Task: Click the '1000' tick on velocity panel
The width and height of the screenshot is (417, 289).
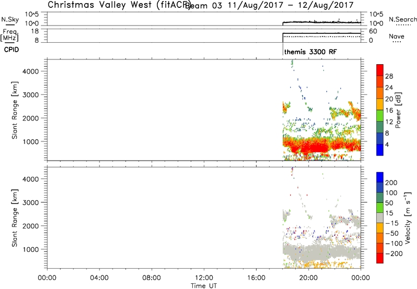Action: [31, 249]
